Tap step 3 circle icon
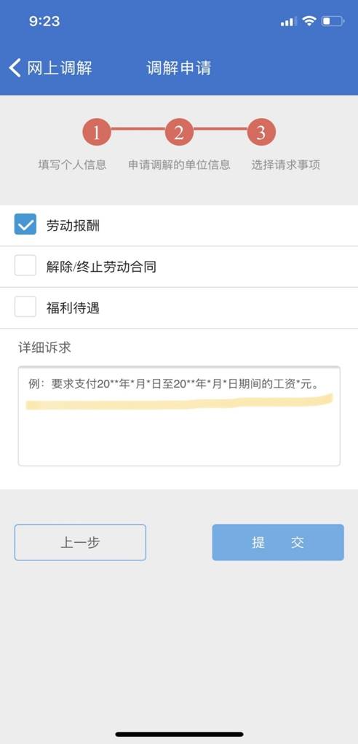Viewport: 358px width, 744px height. (261, 133)
